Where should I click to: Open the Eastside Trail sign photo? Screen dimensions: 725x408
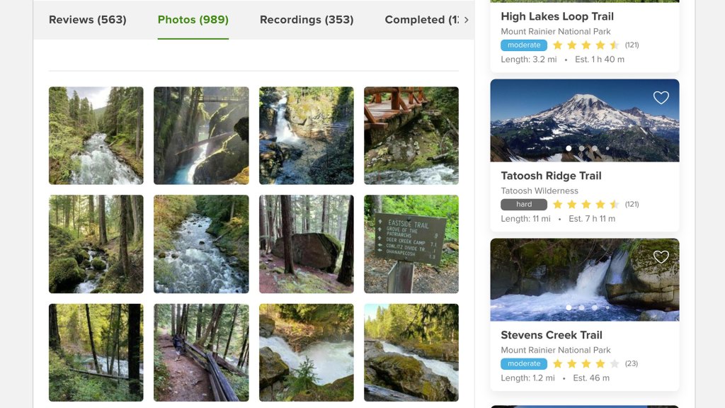(411, 244)
